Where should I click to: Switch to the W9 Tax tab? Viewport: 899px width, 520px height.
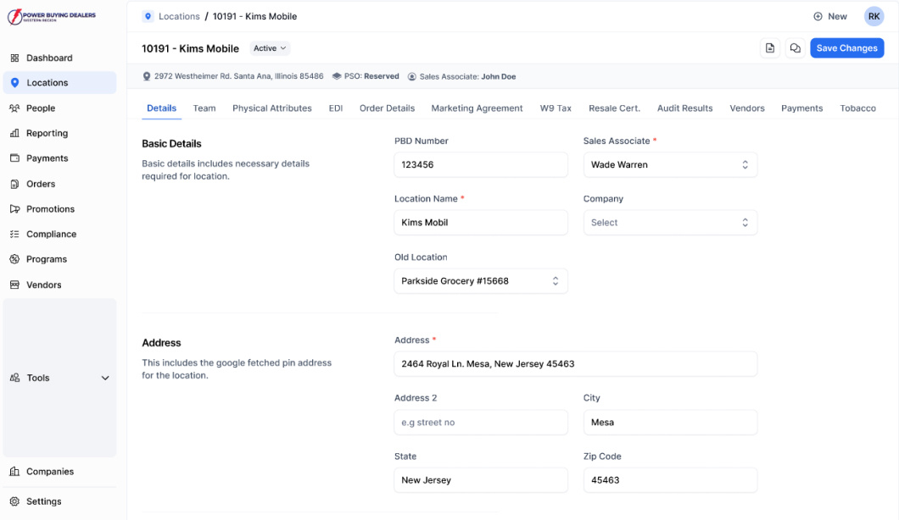557,108
